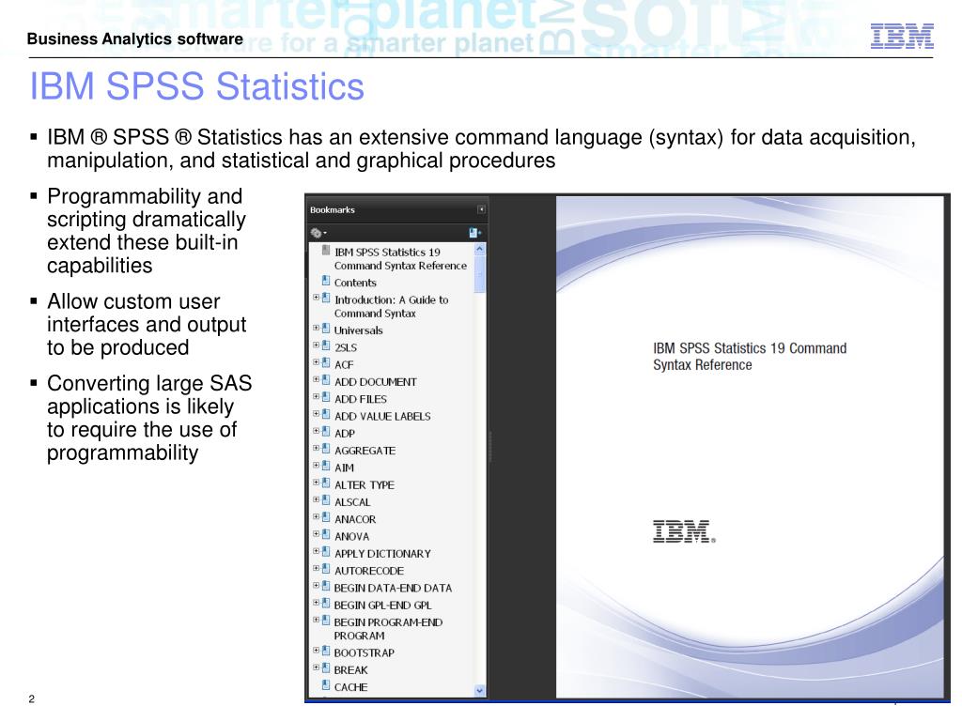
Task: Expand the ADD VALUE LABELS bookmark node
Action: pyautogui.click(x=316, y=414)
